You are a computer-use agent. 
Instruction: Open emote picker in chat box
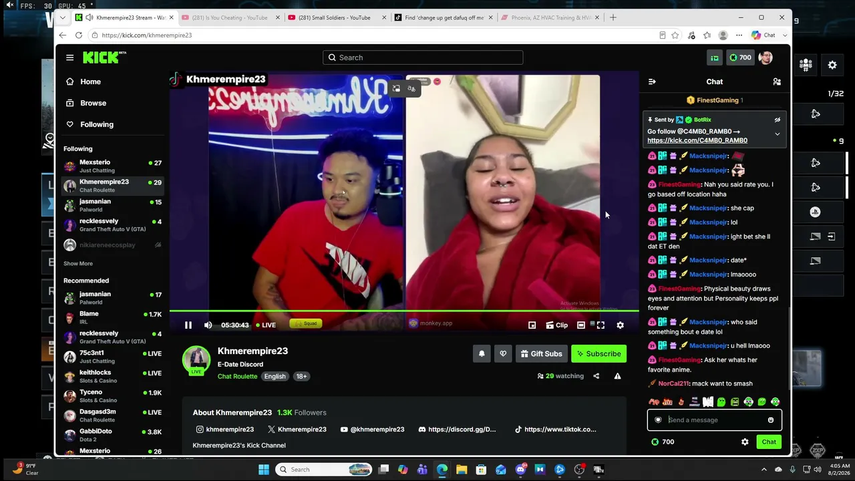[x=770, y=420]
